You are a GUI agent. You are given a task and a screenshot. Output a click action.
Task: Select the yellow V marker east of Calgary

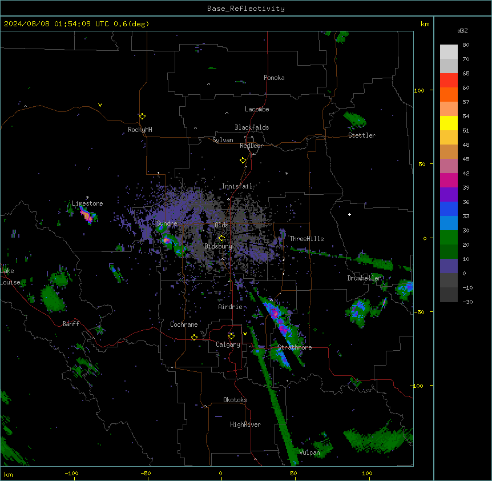coord(245,334)
